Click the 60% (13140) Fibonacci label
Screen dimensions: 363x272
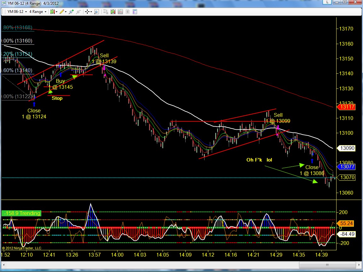tap(17, 70)
